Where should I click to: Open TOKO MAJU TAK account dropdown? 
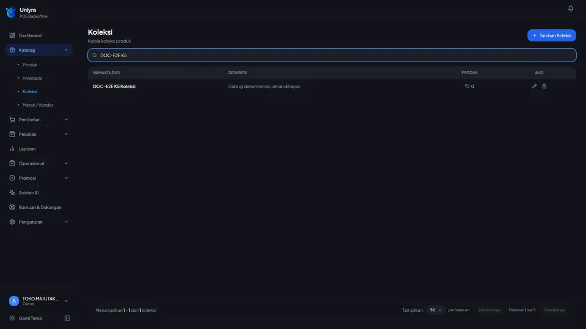click(39, 300)
